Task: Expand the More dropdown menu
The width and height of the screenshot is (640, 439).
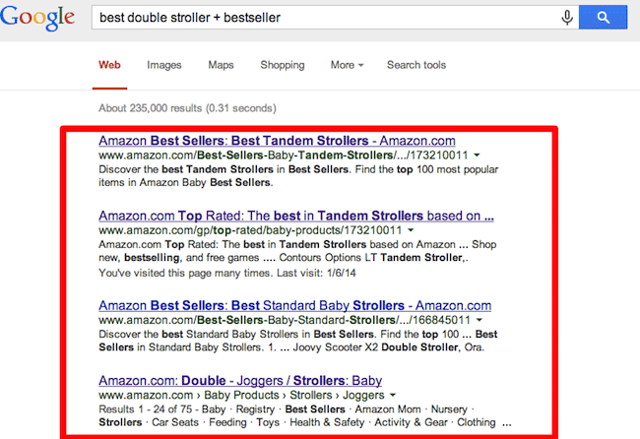Action: 347,65
